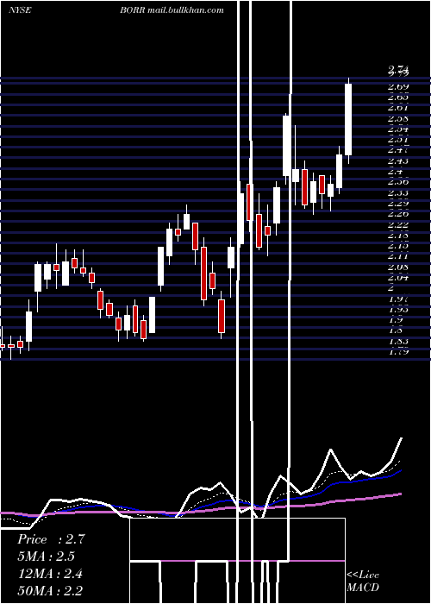Click the NYSE exchange label
This screenshot has height=604, width=431.
coord(20,10)
